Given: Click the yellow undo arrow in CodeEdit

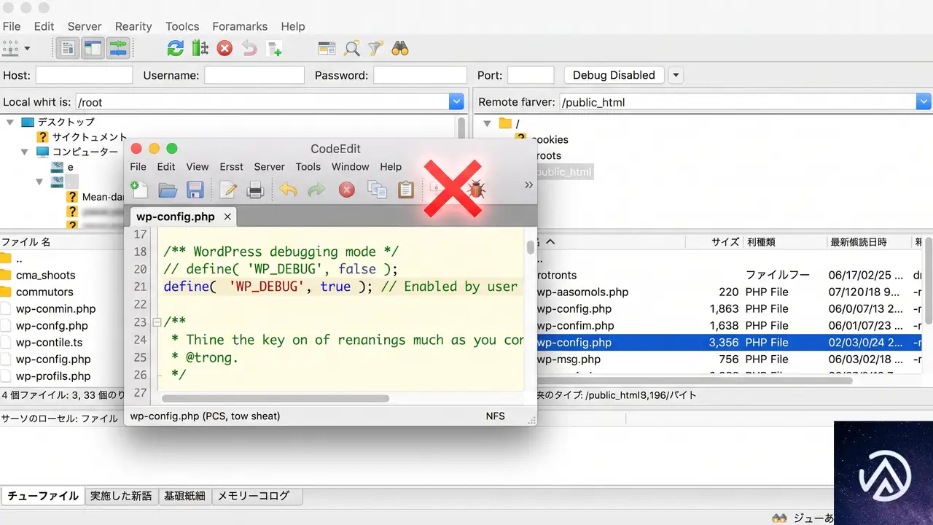Looking at the screenshot, I should point(288,190).
